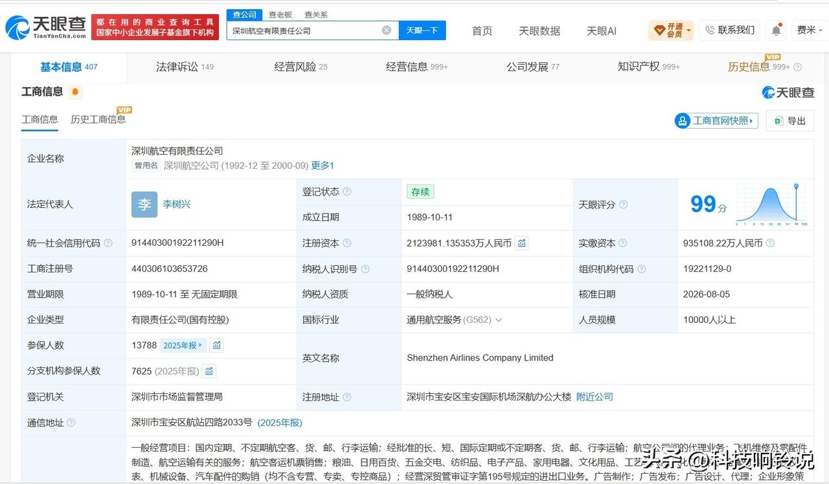Open the 2025年报 selector for 参保人数
This screenshot has height=484, width=829.
tap(183, 346)
